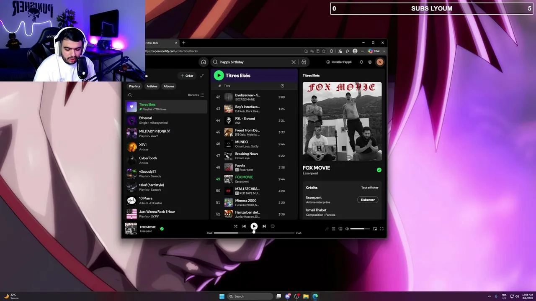The height and width of the screenshot is (301, 536).
Task: Open Spotify notifications bell
Action: coord(361,62)
